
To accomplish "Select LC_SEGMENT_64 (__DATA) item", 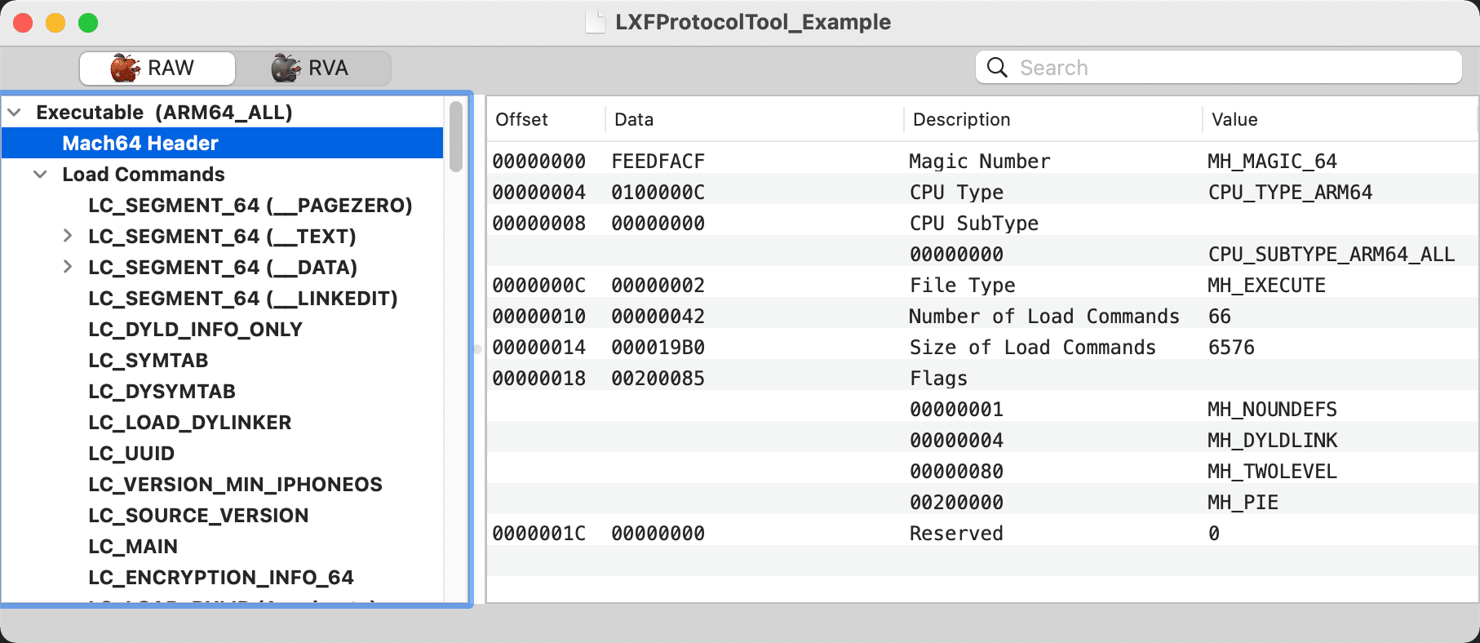I will tap(223, 268).
